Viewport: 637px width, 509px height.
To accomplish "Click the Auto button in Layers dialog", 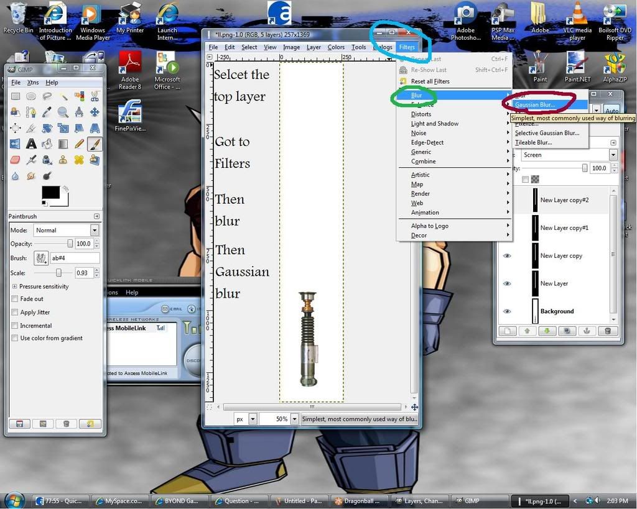I will 611,111.
